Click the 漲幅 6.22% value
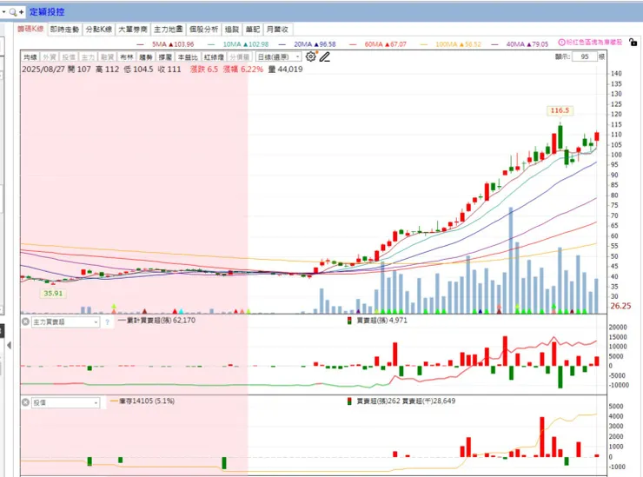 243,69
